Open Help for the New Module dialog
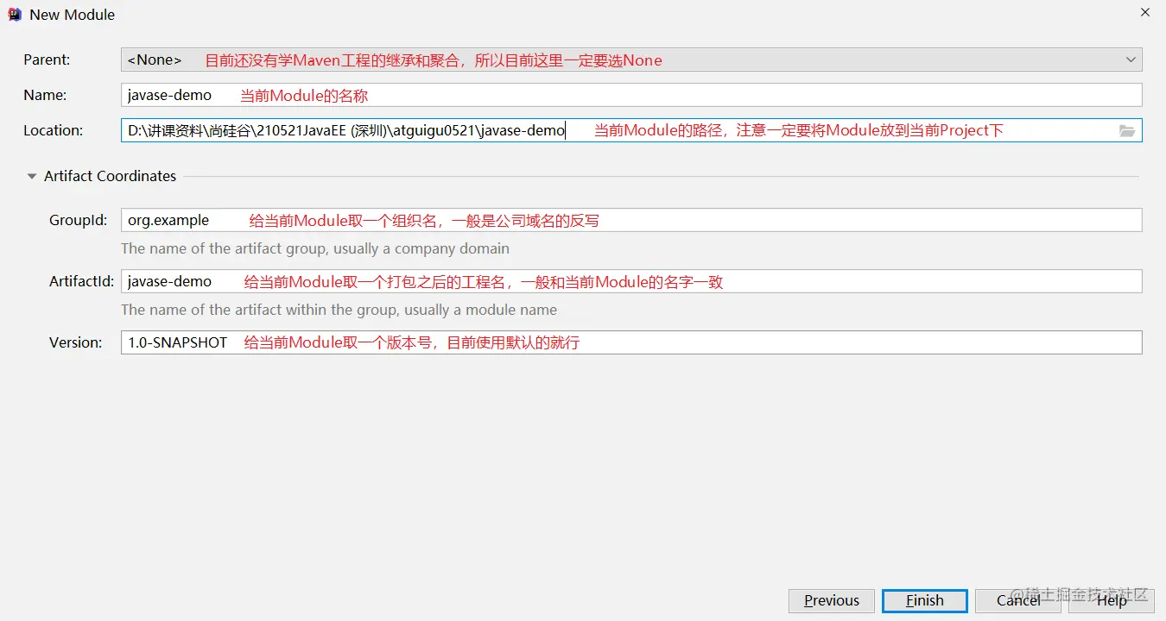Image resolution: width=1166 pixels, height=621 pixels. point(1111,600)
